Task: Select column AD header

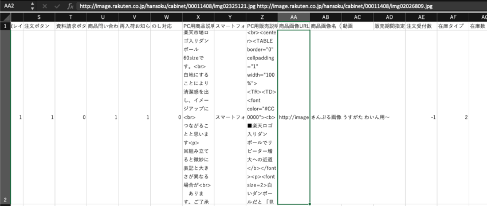Action: click(x=390, y=17)
